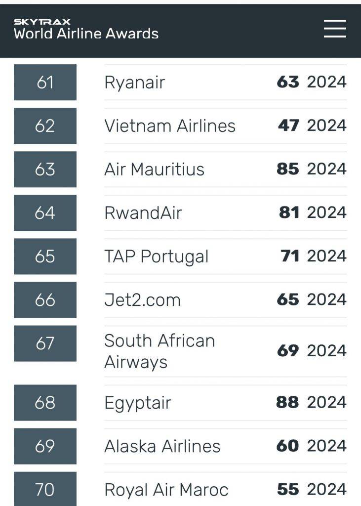Click the Skytrax World Airline Awards logo

click(86, 29)
